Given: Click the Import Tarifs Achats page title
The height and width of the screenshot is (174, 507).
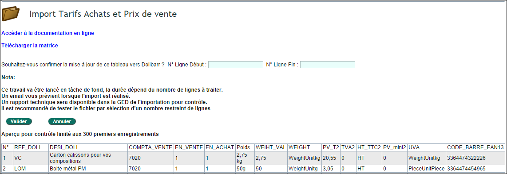Looking at the screenshot, I should pos(103,14).
